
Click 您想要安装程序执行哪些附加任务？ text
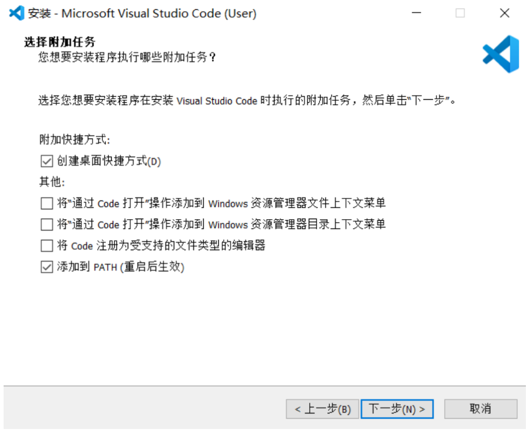(127, 57)
